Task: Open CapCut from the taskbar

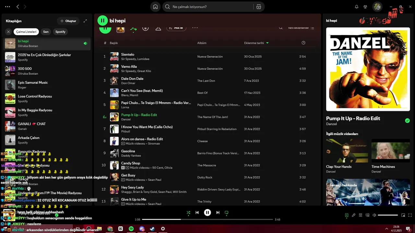Action: 121,228
